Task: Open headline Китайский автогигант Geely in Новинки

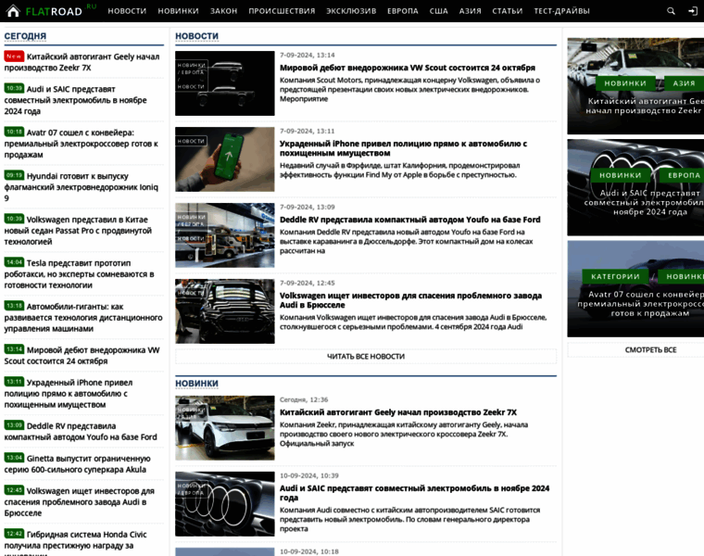Action: tap(398, 412)
